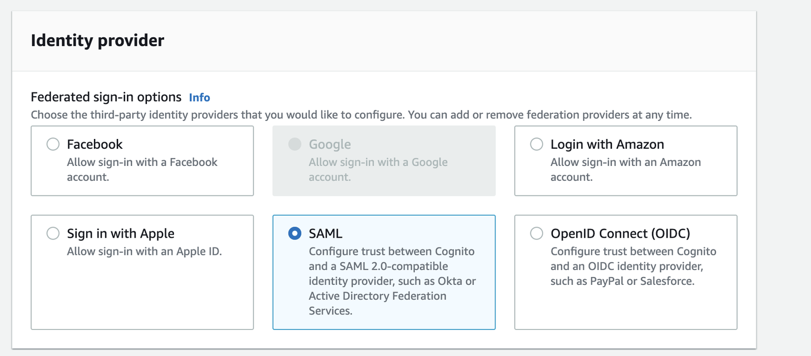Select the Facebook radio button
The height and width of the screenshot is (356, 811).
coord(53,144)
